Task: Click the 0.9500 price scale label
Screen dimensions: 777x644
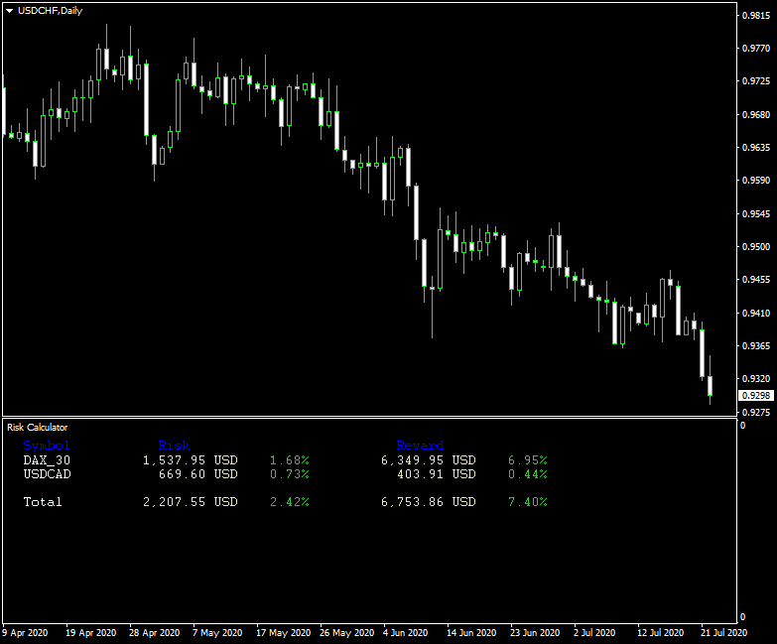Action: click(756, 247)
